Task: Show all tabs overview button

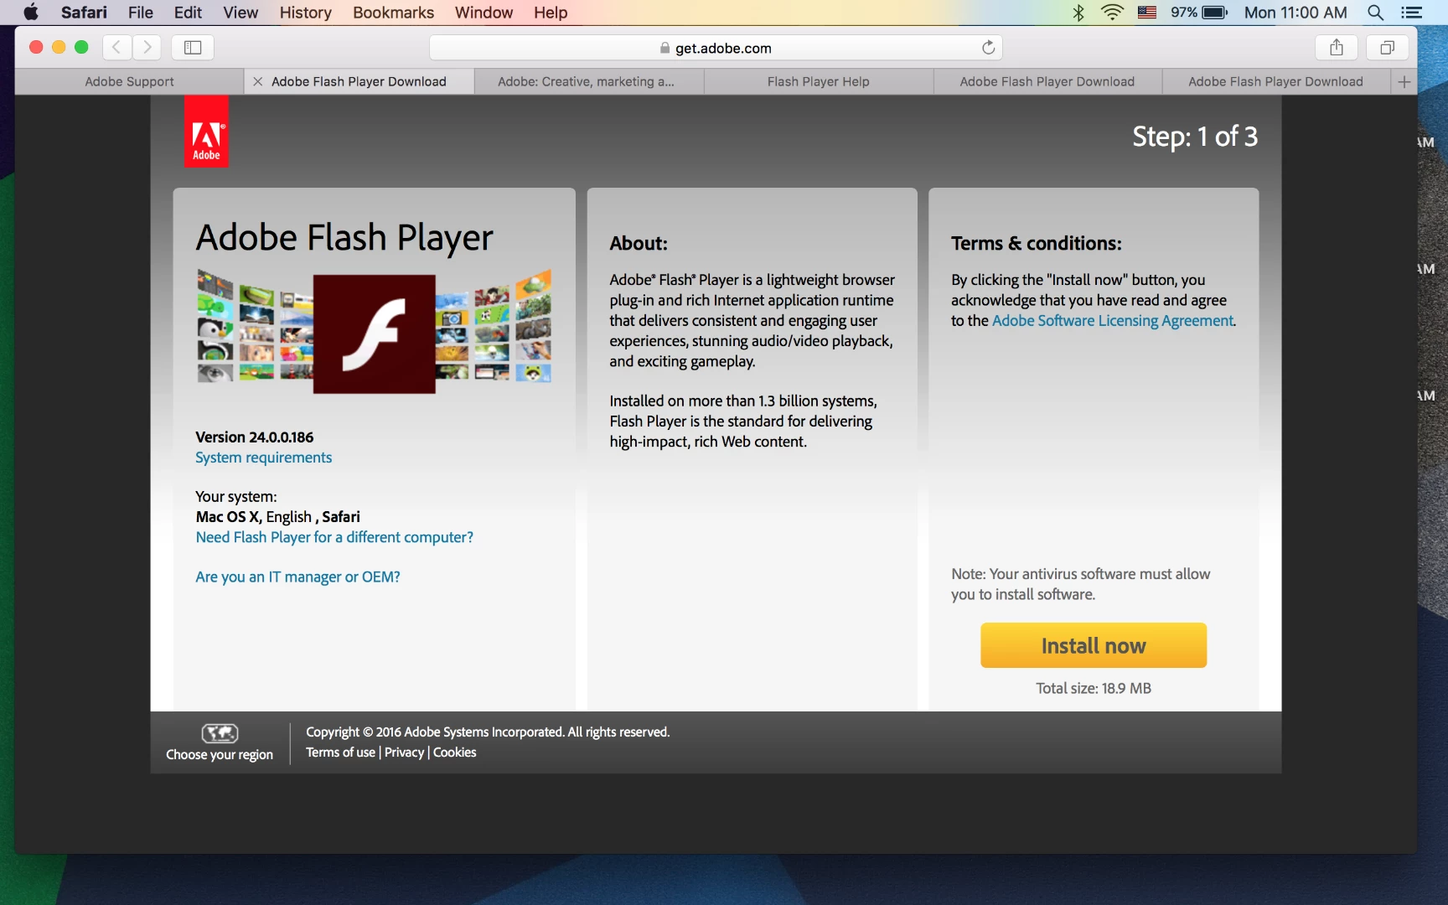Action: (1387, 47)
